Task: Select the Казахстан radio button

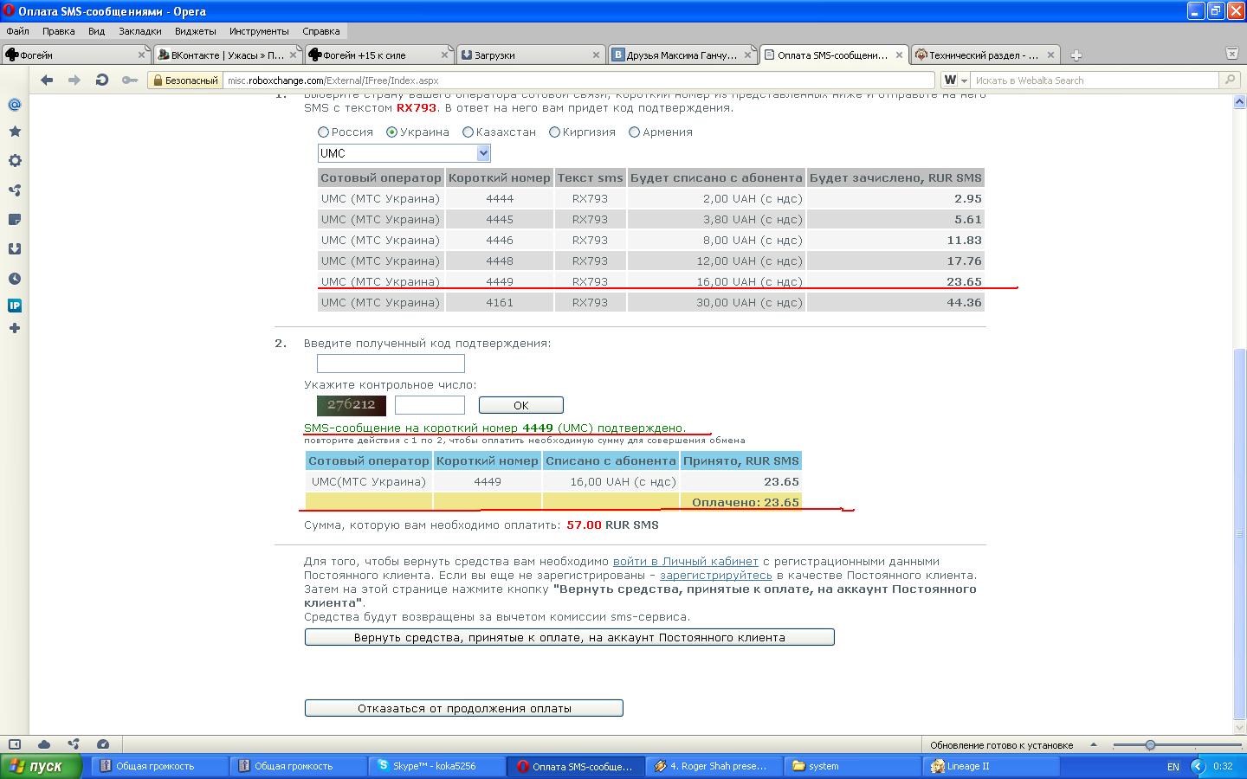Action: pos(468,132)
